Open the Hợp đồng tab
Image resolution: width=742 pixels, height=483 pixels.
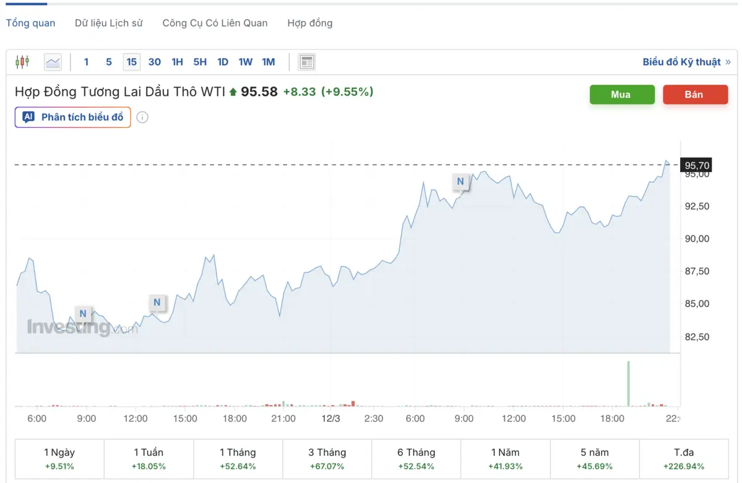tap(309, 23)
